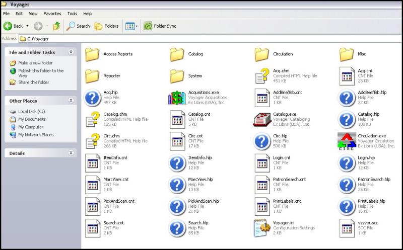Open the Misc folder
The image size is (403, 250).
point(347,54)
